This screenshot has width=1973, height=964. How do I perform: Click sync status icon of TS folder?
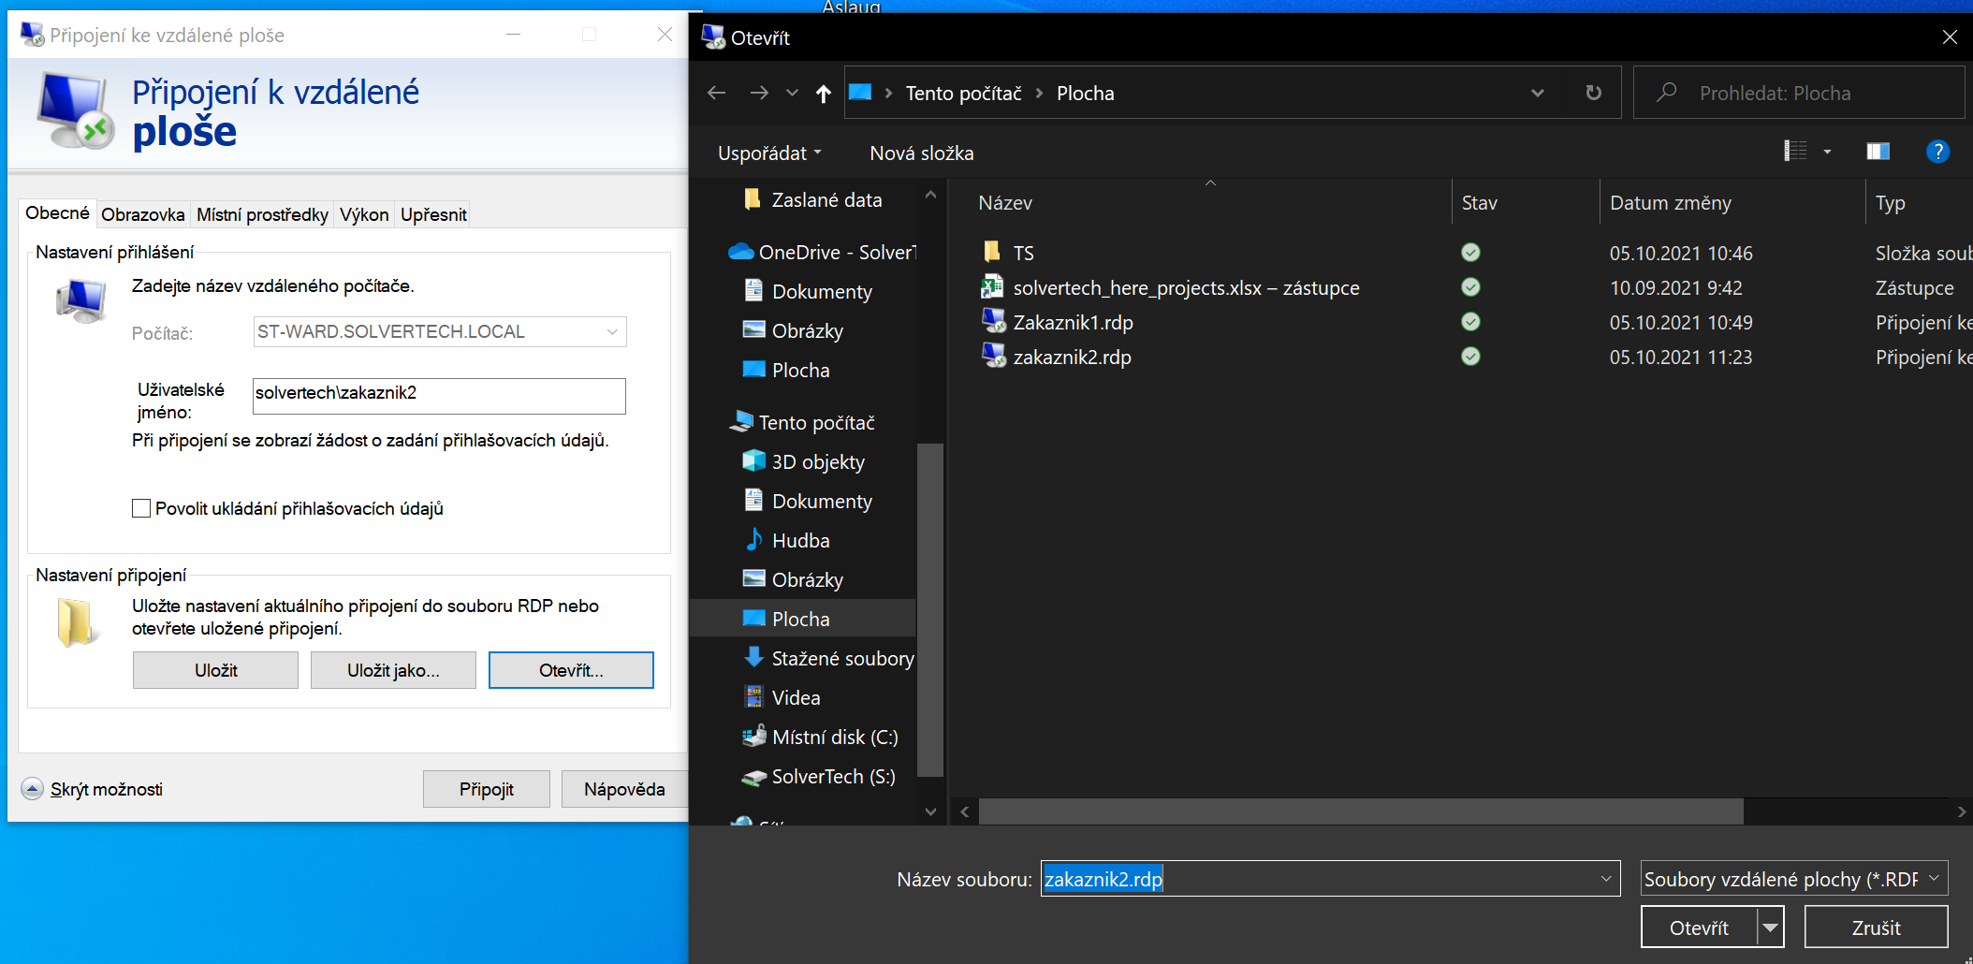[1470, 252]
